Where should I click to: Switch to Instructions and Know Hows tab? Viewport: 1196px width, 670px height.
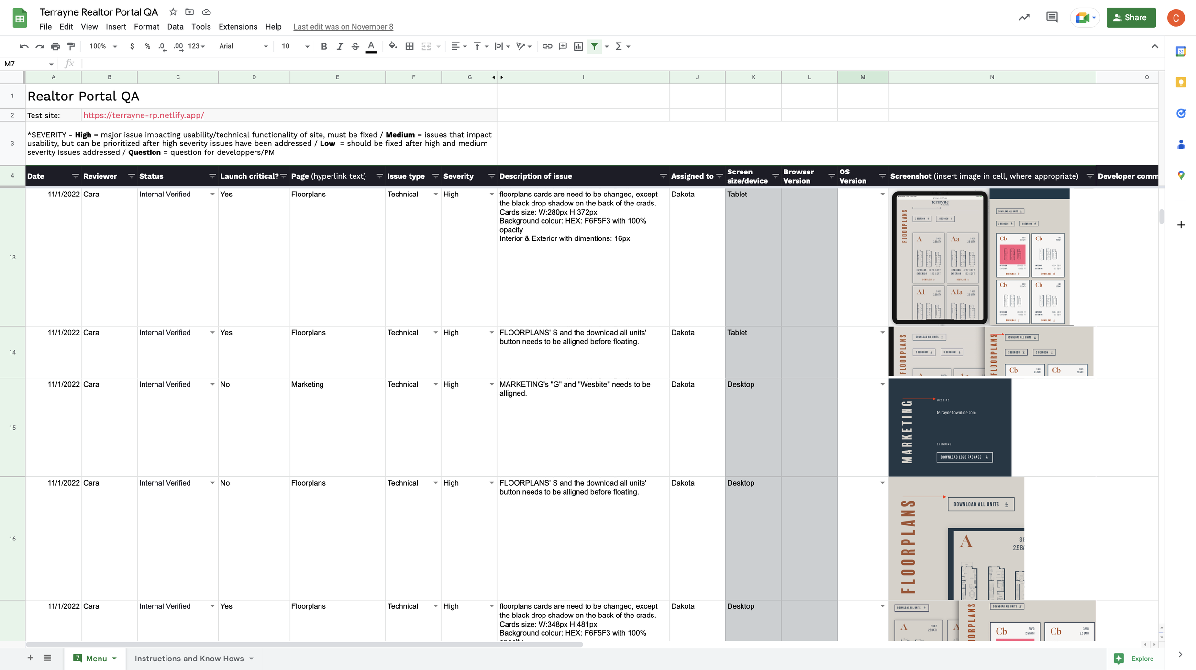coord(189,659)
